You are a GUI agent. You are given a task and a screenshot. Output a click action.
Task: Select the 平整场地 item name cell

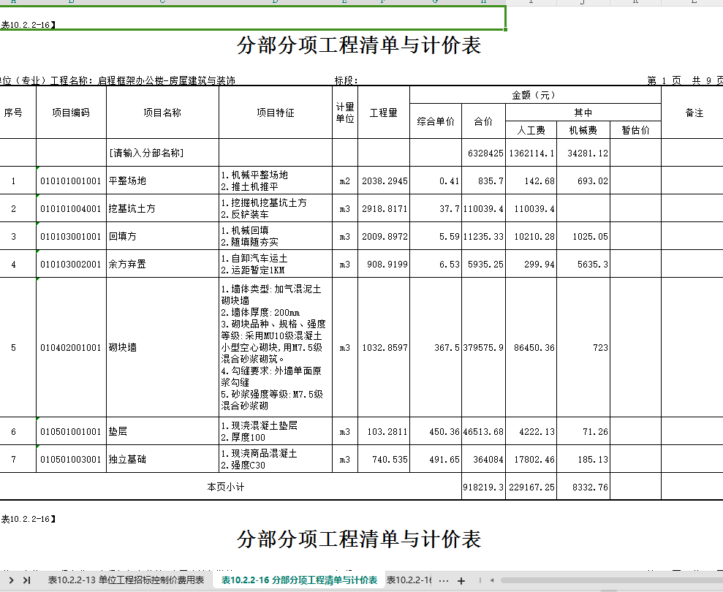pyautogui.click(x=162, y=181)
